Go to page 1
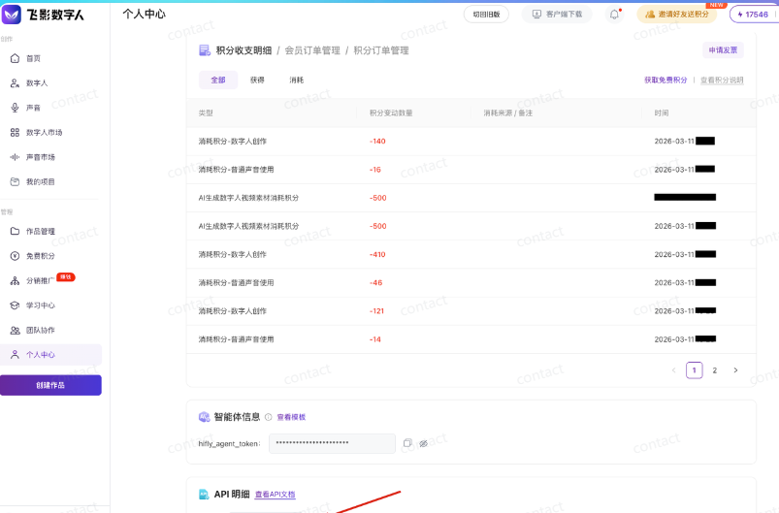Viewport: 779px width, 513px height. pyautogui.click(x=695, y=370)
